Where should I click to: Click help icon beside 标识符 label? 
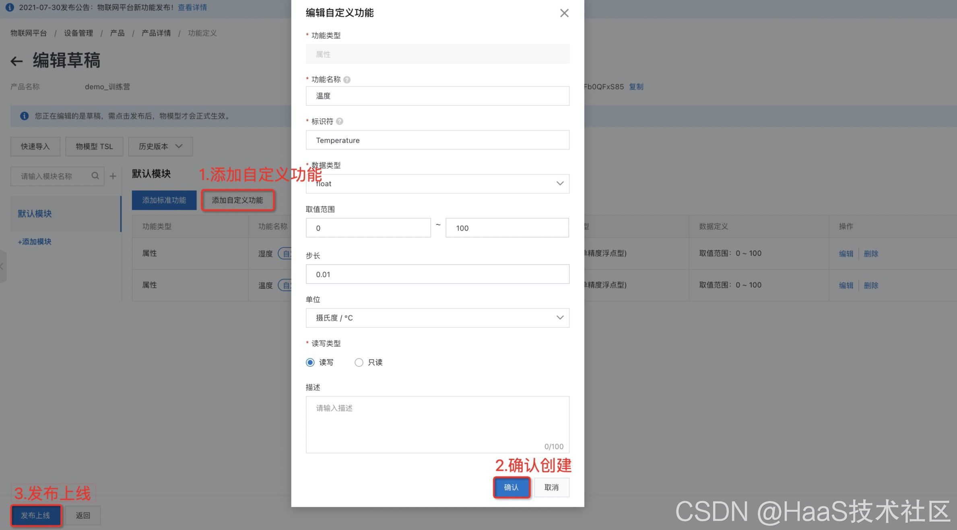pos(340,121)
